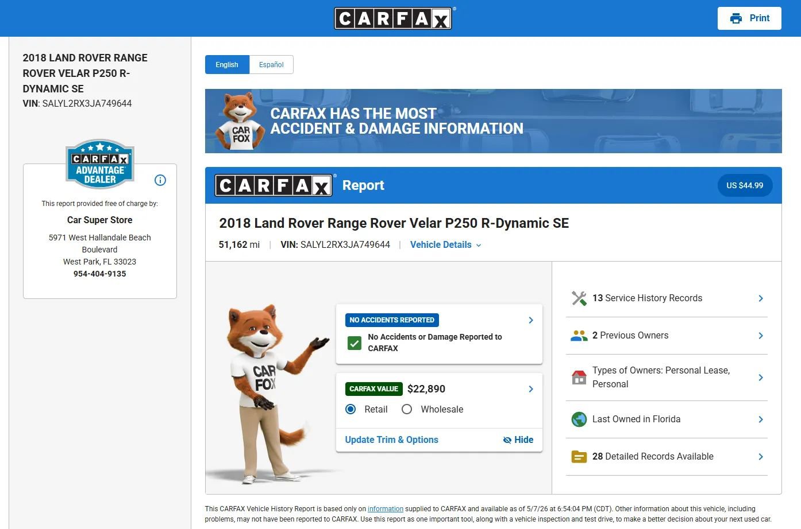801x529 pixels.
Task: Open the CARFAX Value card chevron
Action: [x=531, y=389]
